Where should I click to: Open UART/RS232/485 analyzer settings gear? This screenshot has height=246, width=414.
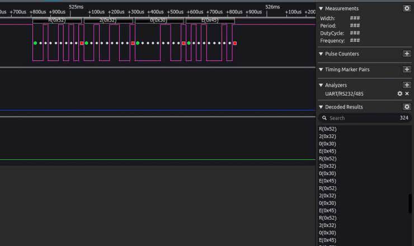coord(399,94)
